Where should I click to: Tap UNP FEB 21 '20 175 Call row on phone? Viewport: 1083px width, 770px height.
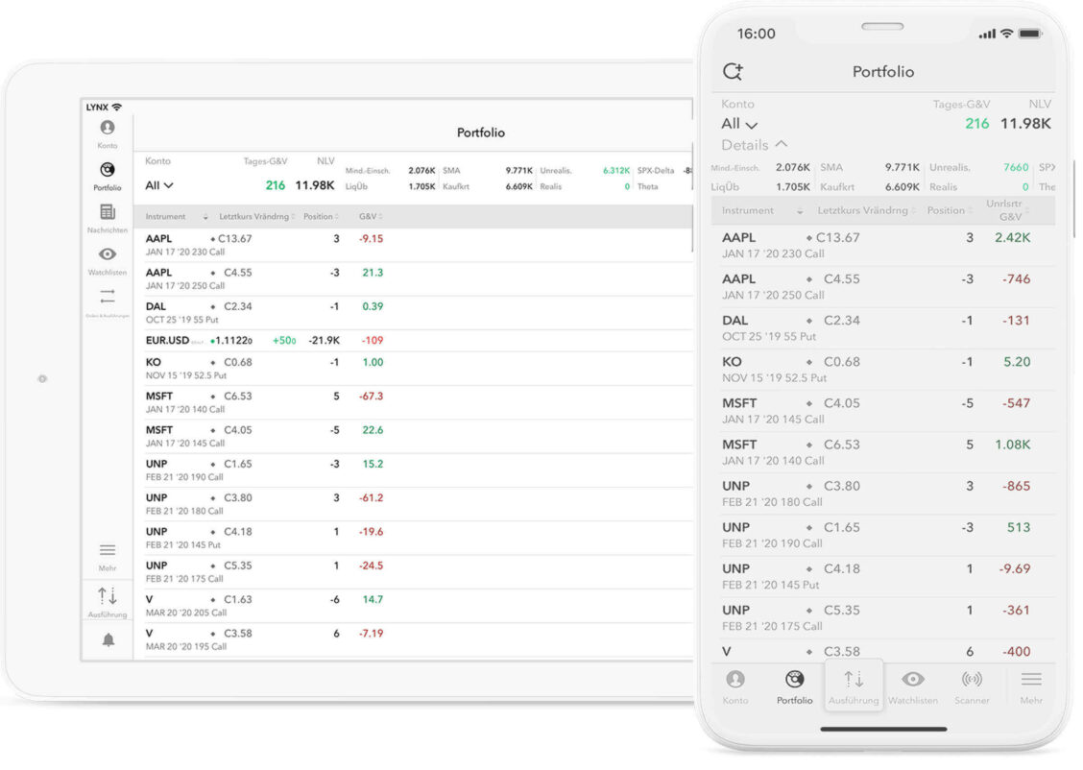point(882,618)
